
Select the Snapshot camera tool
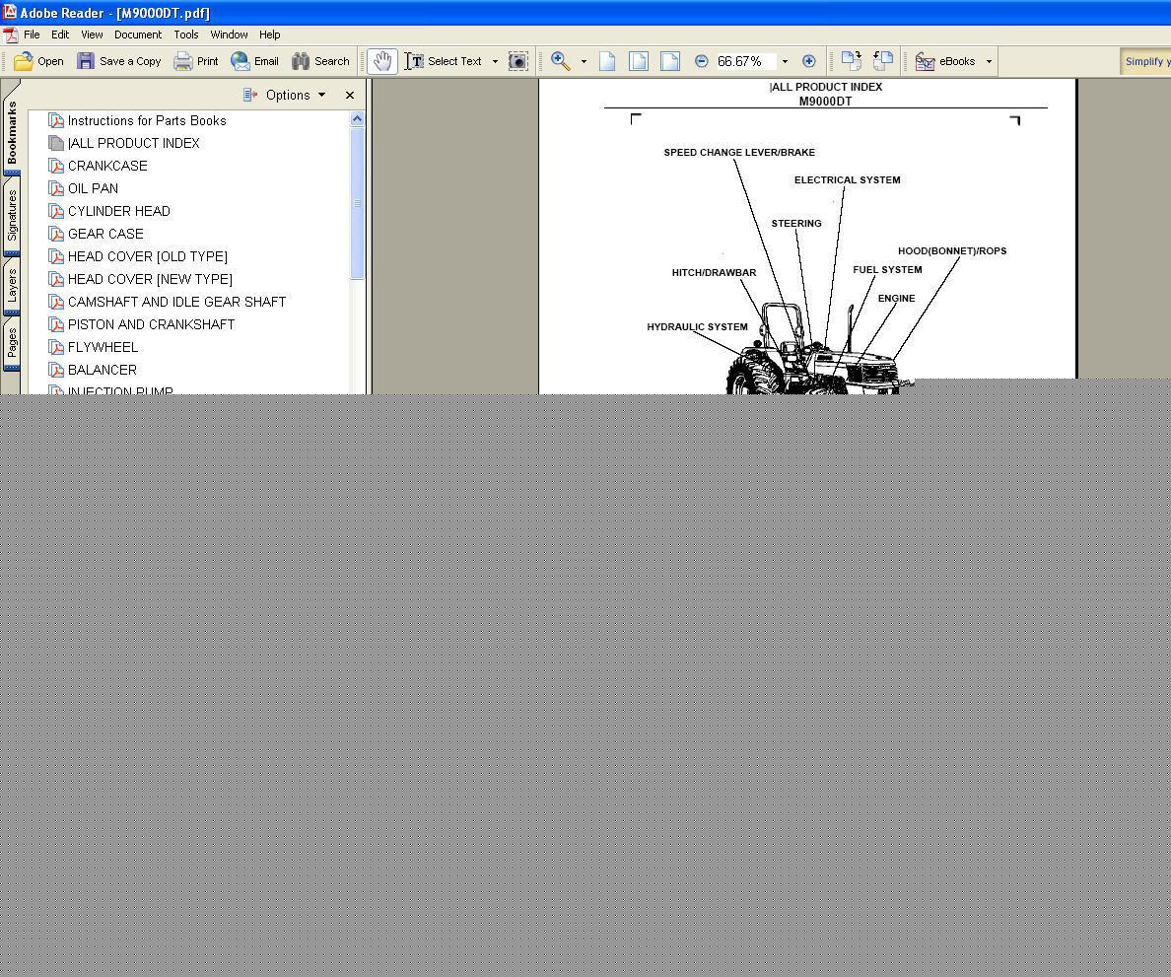pyautogui.click(x=518, y=61)
